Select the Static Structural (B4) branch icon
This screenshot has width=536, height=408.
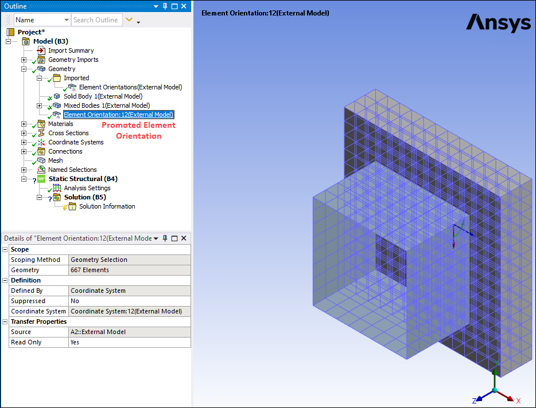41,178
